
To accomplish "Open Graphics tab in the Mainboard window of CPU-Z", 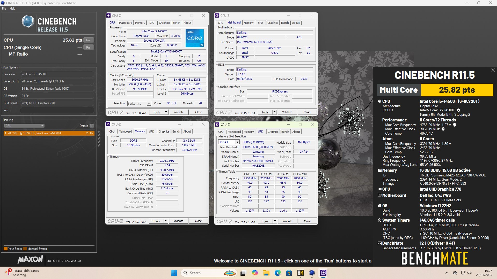I will 273,23.
